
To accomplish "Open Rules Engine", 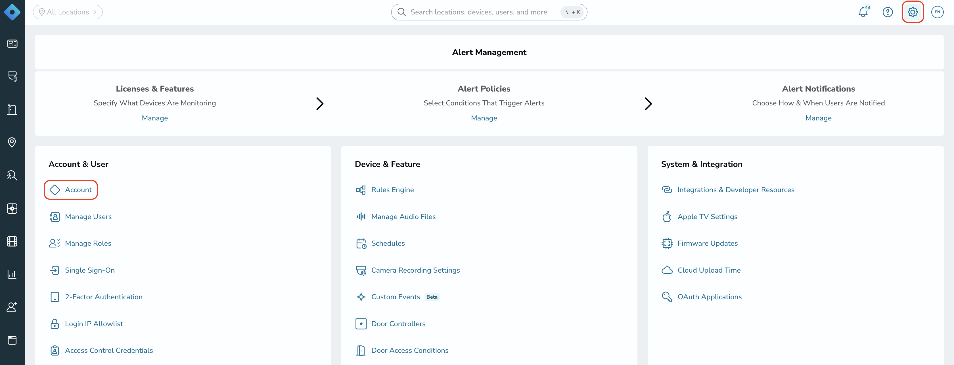I will tap(385, 190).
